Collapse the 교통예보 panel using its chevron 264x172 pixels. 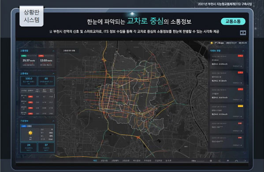[x=53, y=74]
